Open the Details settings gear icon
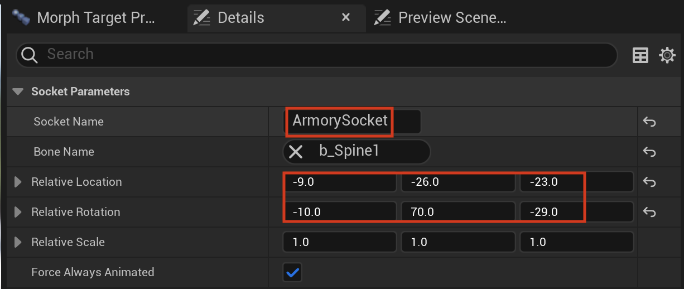This screenshot has height=289, width=684. 667,55
